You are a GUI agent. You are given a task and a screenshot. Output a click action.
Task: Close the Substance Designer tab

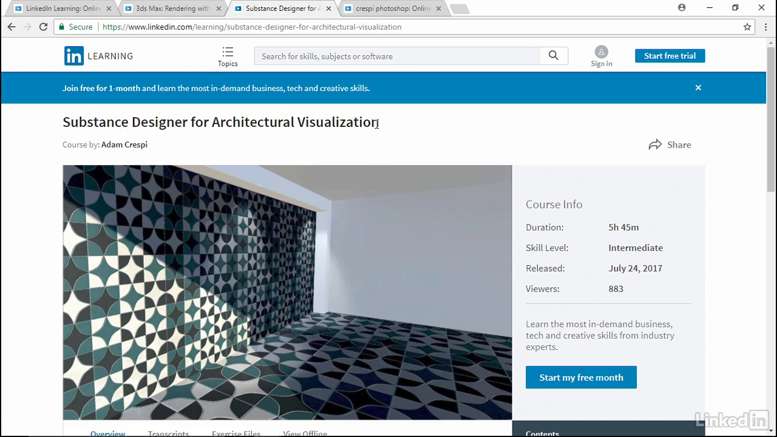click(x=328, y=8)
